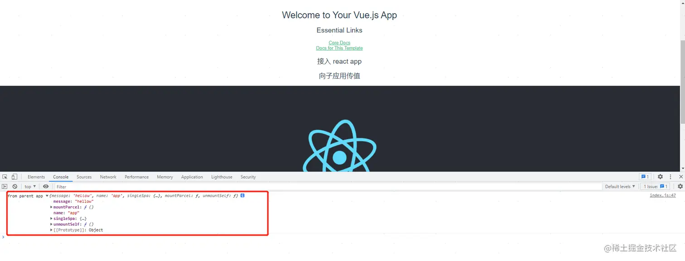The height and width of the screenshot is (261, 685).
Task: Select the message: "hellow" property line
Action: click(73, 201)
